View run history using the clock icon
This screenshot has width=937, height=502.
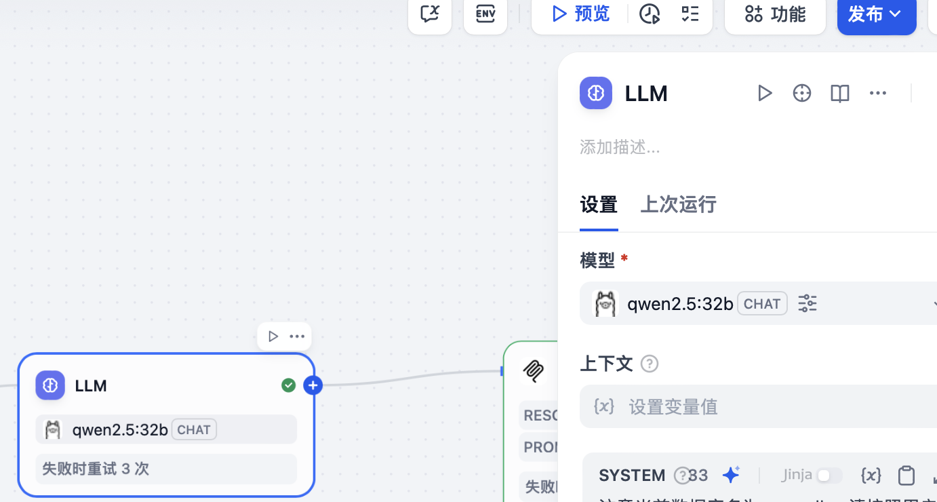649,14
